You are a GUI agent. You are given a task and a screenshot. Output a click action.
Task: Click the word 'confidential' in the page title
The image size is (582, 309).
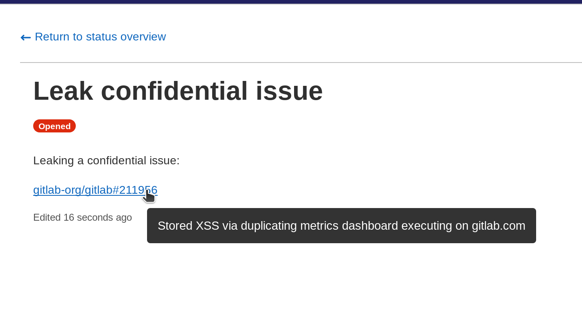(x=174, y=91)
